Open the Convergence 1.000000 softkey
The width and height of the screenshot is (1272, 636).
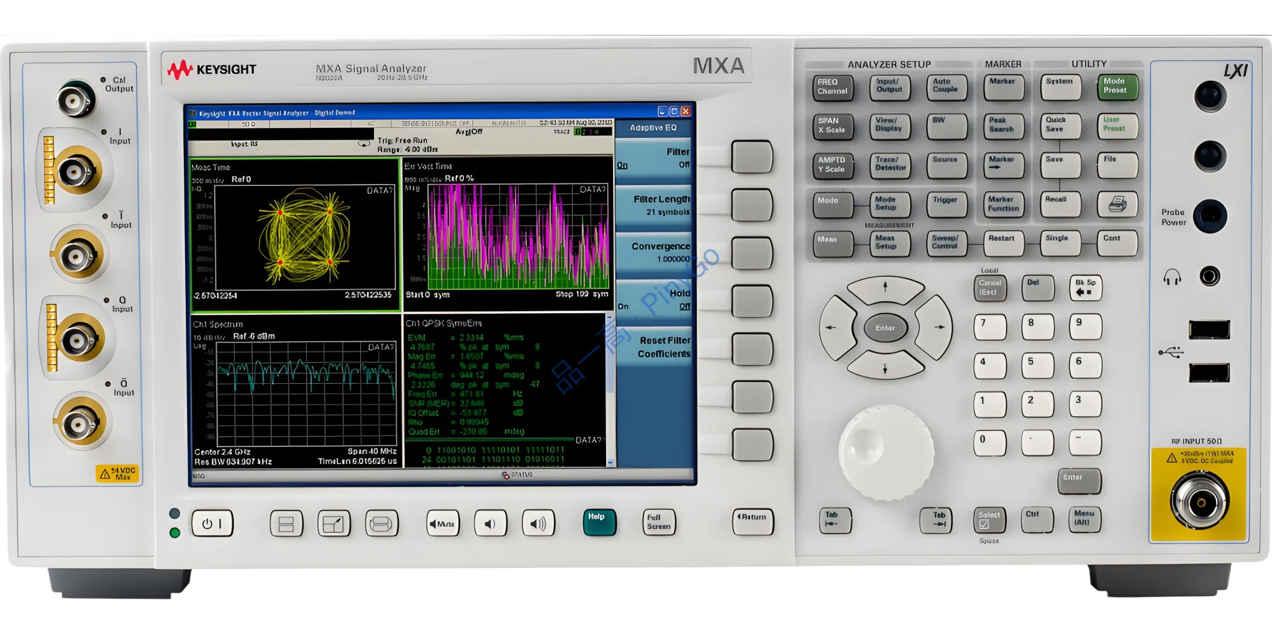pyautogui.click(x=653, y=253)
